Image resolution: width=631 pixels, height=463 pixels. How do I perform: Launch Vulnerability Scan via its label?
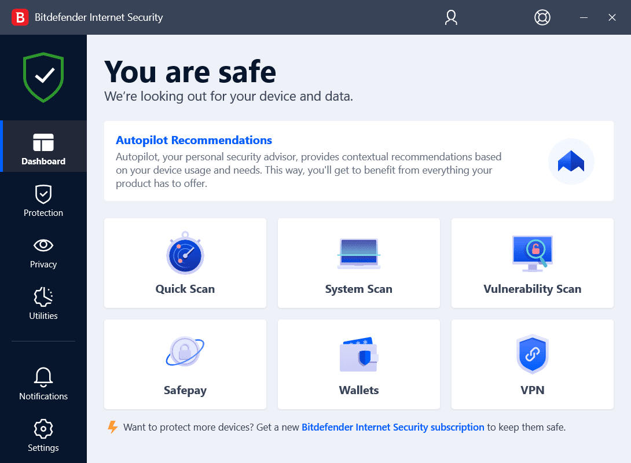click(x=533, y=289)
